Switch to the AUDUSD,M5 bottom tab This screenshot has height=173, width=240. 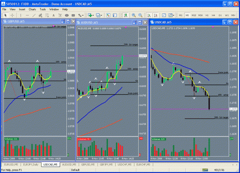(69, 165)
